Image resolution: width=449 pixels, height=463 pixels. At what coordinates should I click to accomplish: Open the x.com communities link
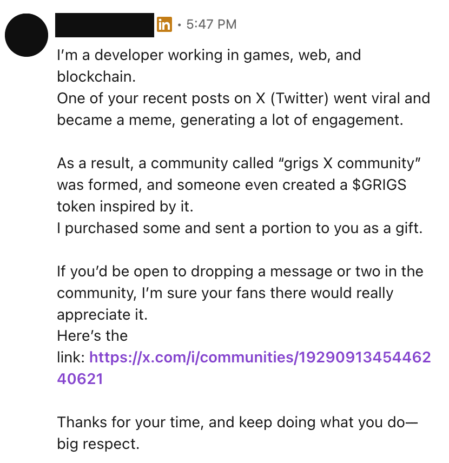click(260, 358)
